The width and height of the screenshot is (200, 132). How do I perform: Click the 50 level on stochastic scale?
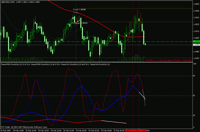pyautogui.click(x=194, y=96)
